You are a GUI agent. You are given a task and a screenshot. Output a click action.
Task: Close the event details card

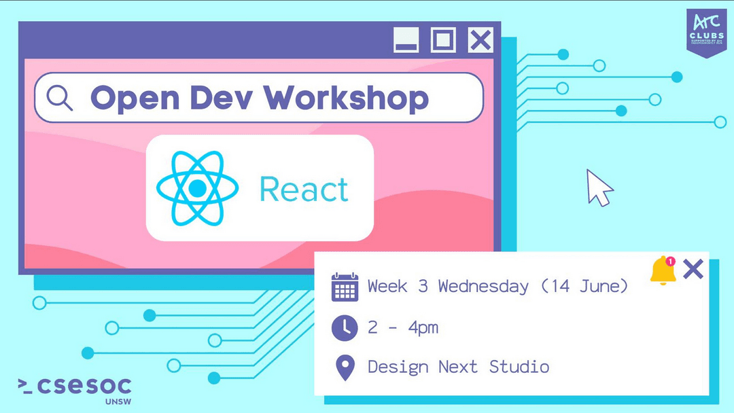[693, 270]
